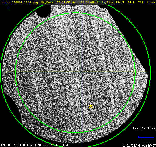The height and width of the screenshot is (147, 156).
Task: Click the crosshair center intersection
Action: click(x=81, y=73)
